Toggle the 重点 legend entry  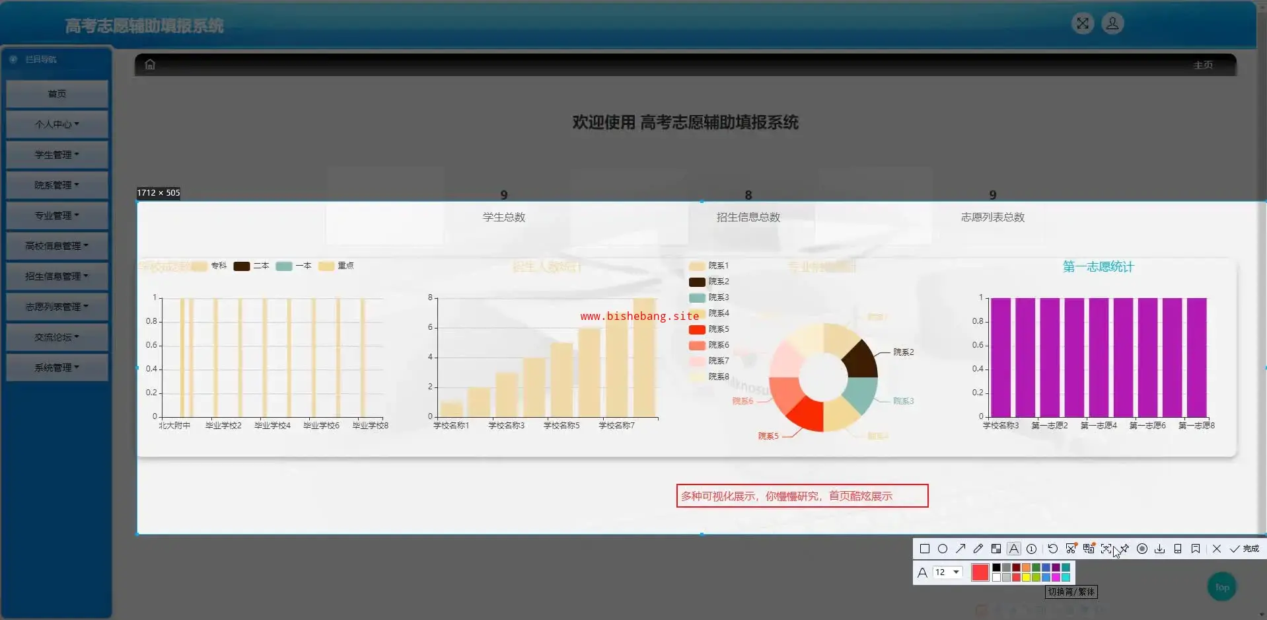tap(336, 266)
